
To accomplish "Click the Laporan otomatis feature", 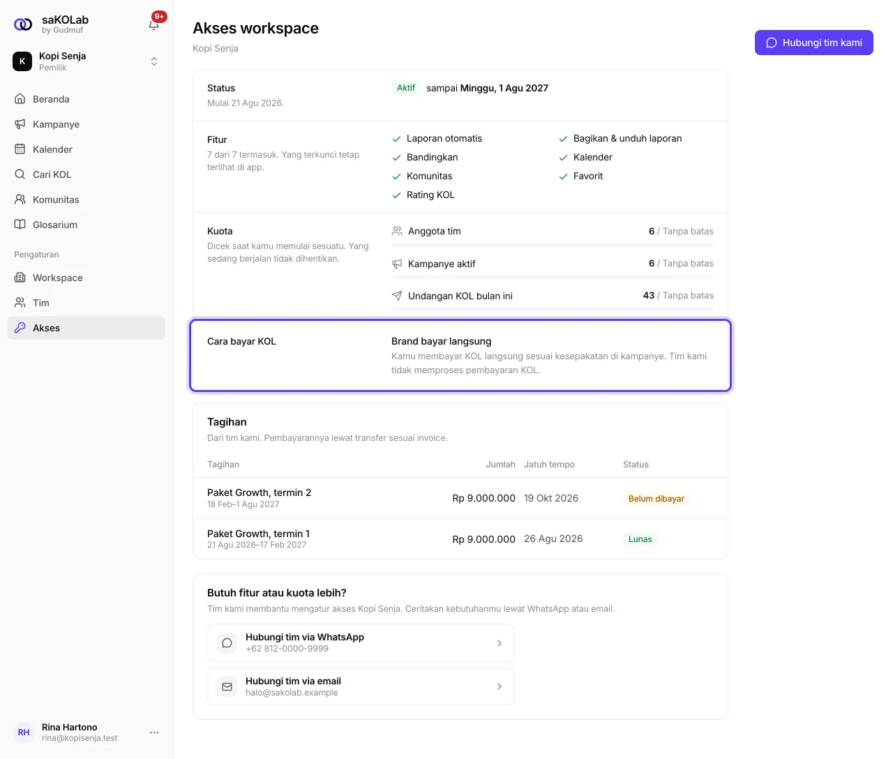I will pyautogui.click(x=437, y=138).
